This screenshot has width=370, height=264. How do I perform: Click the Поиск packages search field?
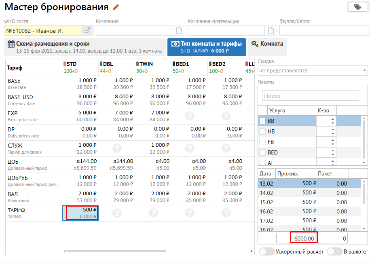310,96
